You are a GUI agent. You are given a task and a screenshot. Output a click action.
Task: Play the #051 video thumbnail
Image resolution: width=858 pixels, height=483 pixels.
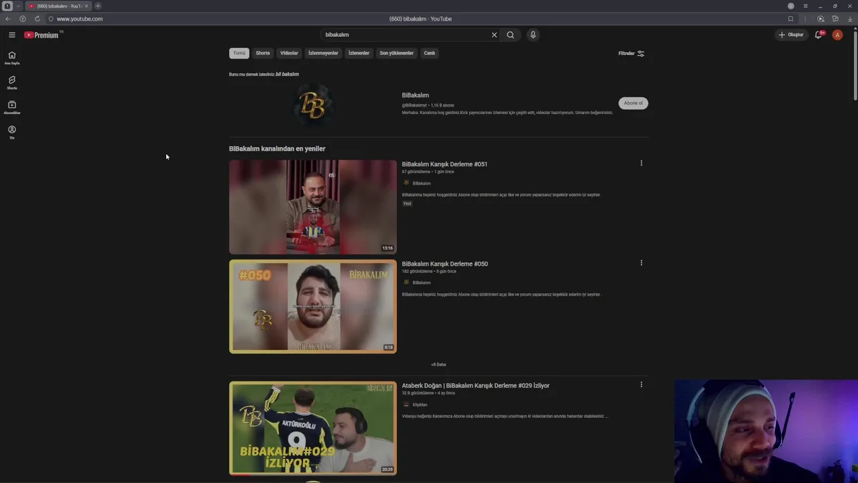[x=312, y=207]
